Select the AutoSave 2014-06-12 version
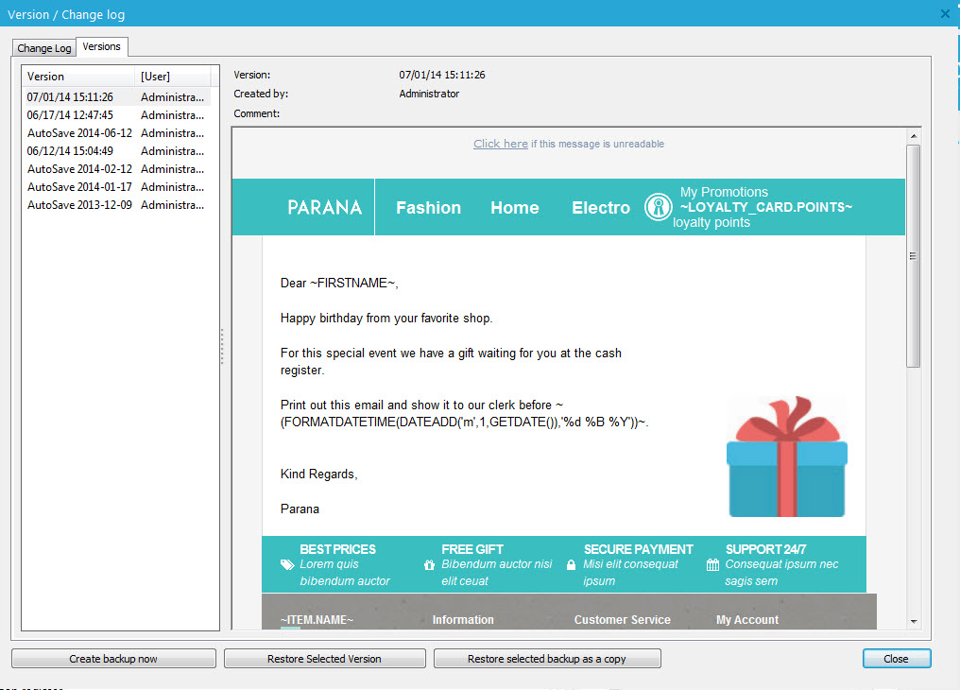 tap(79, 133)
